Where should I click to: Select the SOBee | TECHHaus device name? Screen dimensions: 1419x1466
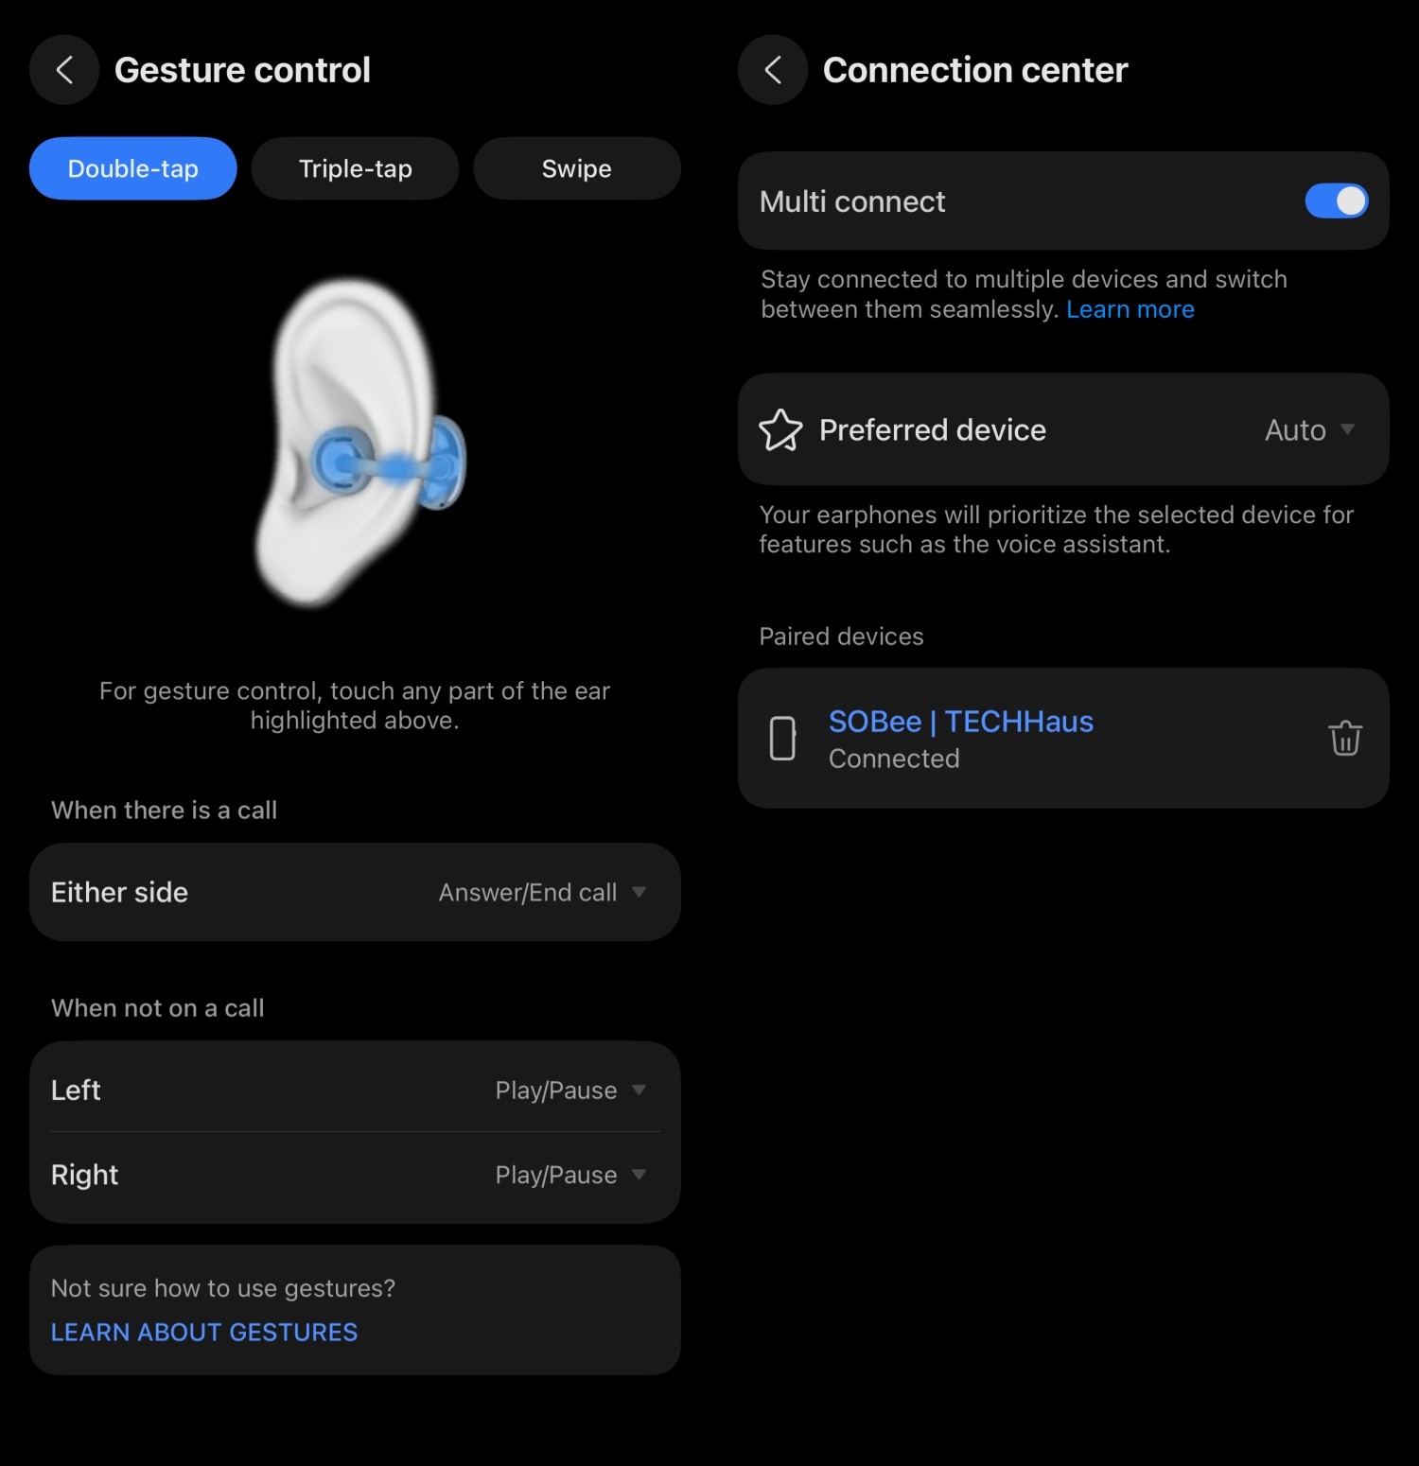tap(960, 722)
